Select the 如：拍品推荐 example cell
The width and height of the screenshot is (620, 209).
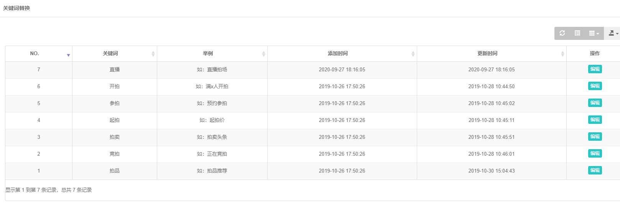coord(212,171)
